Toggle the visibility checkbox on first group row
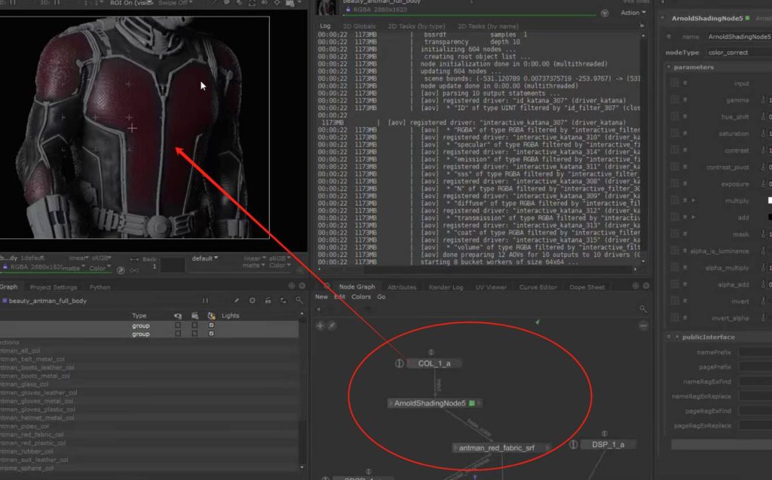Image resolution: width=772 pixels, height=480 pixels. tap(177, 326)
